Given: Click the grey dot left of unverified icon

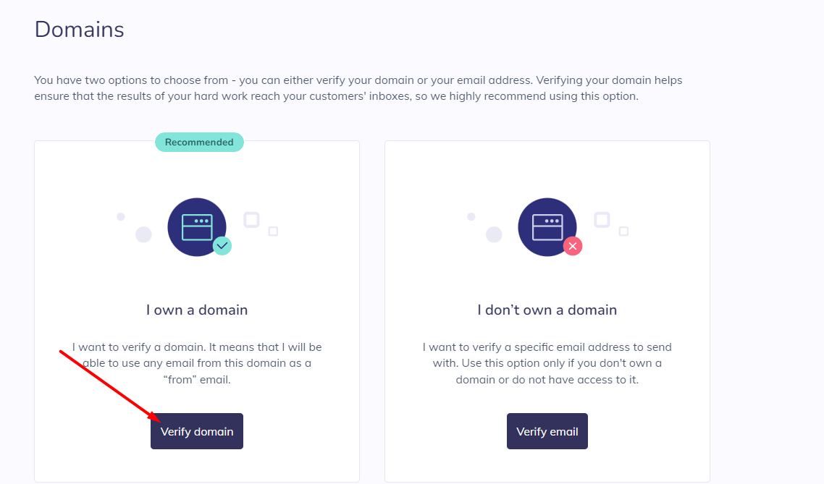Looking at the screenshot, I should point(494,234).
